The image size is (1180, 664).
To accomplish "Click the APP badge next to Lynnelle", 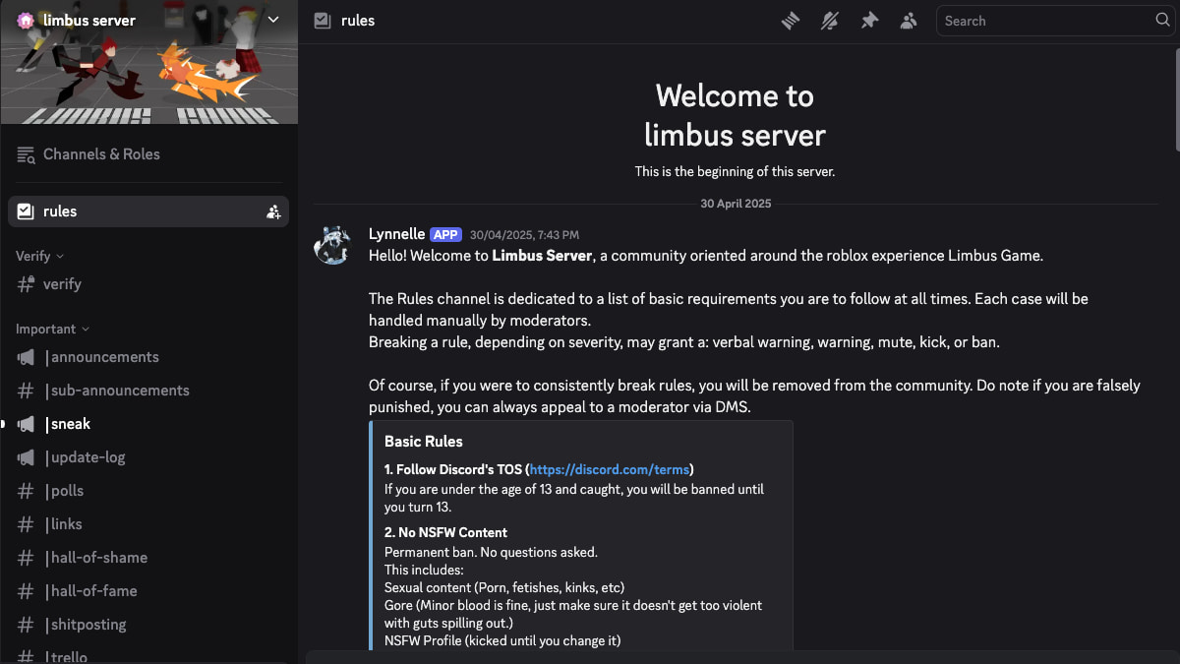I will click(445, 235).
